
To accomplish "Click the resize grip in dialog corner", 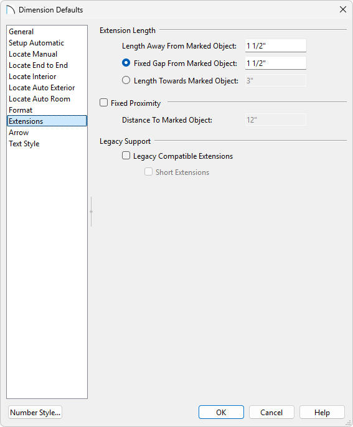I will (x=349, y=423).
